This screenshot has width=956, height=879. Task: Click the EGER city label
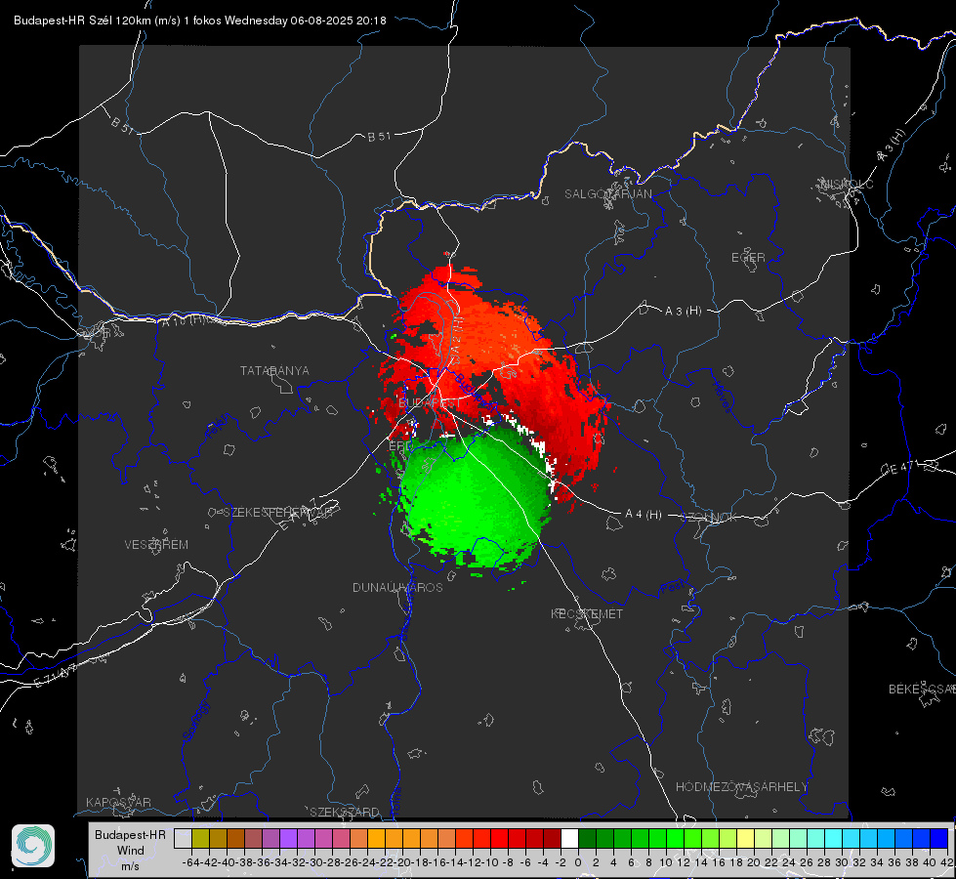click(x=748, y=258)
